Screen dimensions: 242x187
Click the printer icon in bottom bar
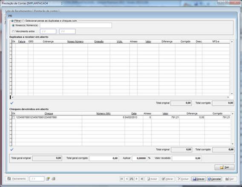click(x=54, y=179)
